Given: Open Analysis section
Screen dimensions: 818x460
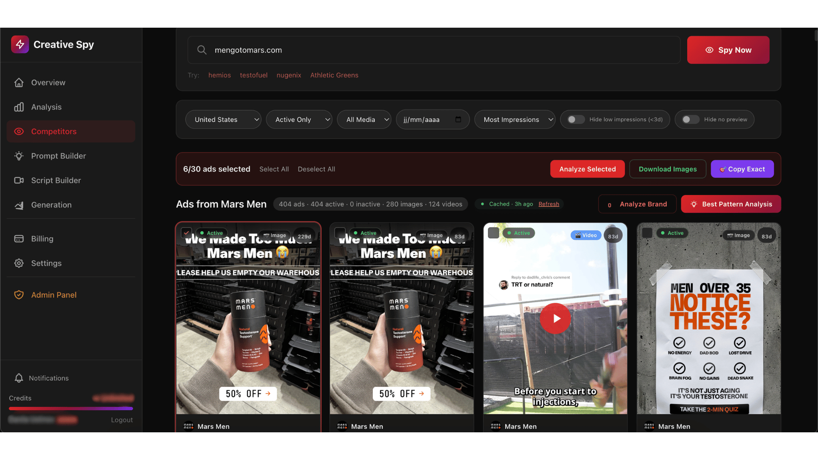Looking at the screenshot, I should tap(71, 107).
